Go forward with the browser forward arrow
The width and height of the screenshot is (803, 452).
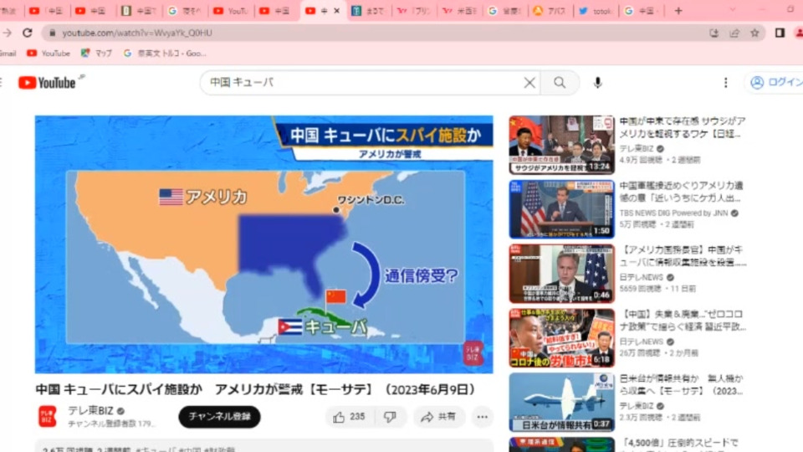point(7,33)
